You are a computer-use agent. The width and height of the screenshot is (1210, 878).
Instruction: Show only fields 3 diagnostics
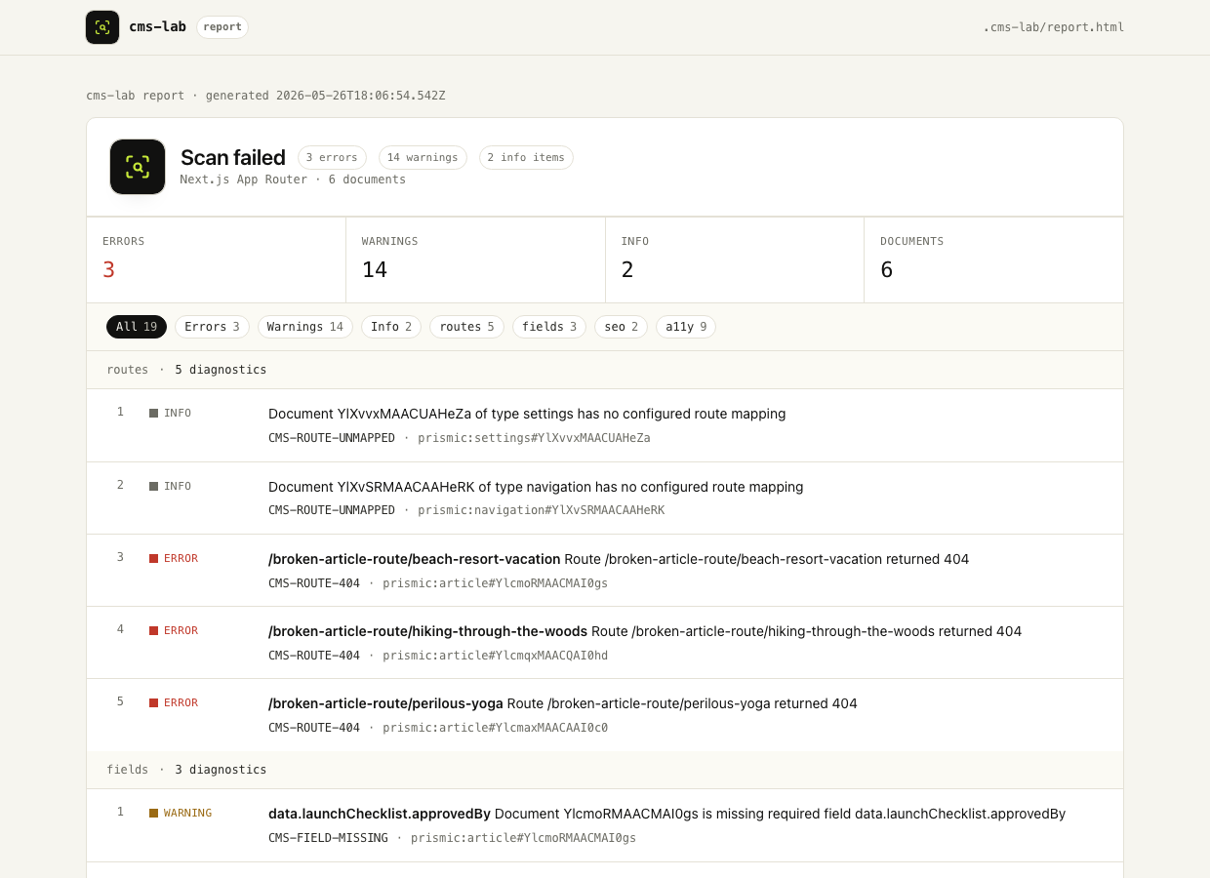549,327
